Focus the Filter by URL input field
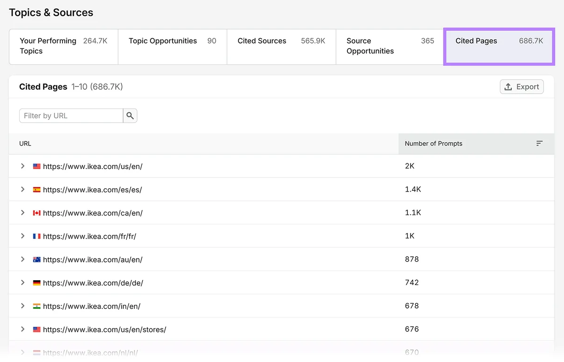 (71, 116)
